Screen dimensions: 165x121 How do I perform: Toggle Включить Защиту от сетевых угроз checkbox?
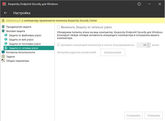59,27
